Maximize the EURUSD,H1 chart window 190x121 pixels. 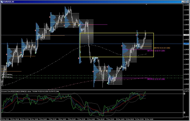(185, 2)
